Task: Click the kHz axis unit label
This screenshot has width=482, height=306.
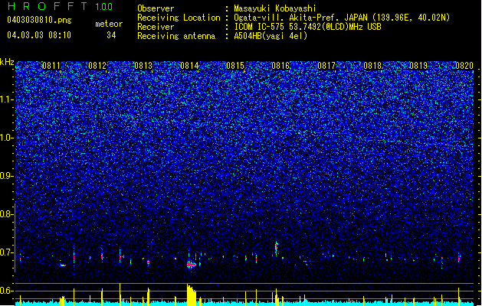Action: [7, 62]
